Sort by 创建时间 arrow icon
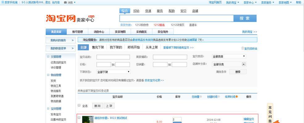The image size is (304, 123). [x=219, y=97]
